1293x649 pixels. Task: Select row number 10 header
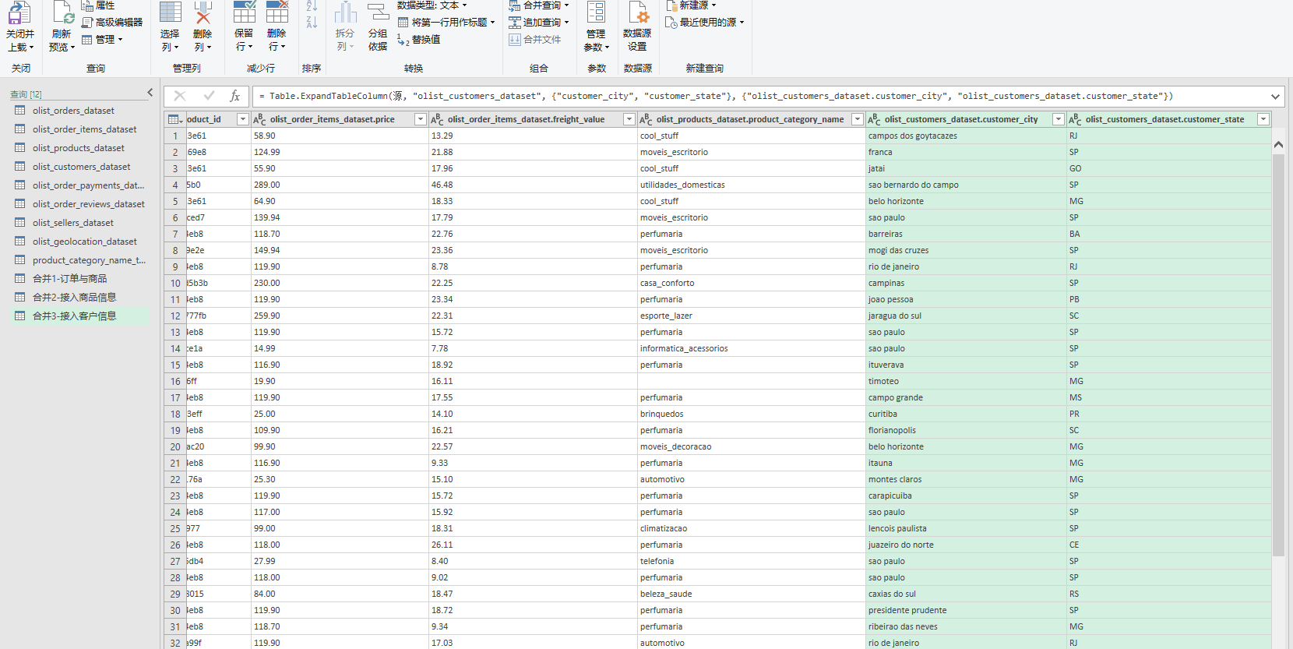(175, 284)
